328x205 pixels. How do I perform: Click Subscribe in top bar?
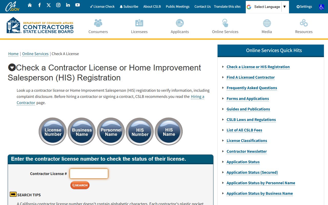pyautogui.click(x=129, y=7)
